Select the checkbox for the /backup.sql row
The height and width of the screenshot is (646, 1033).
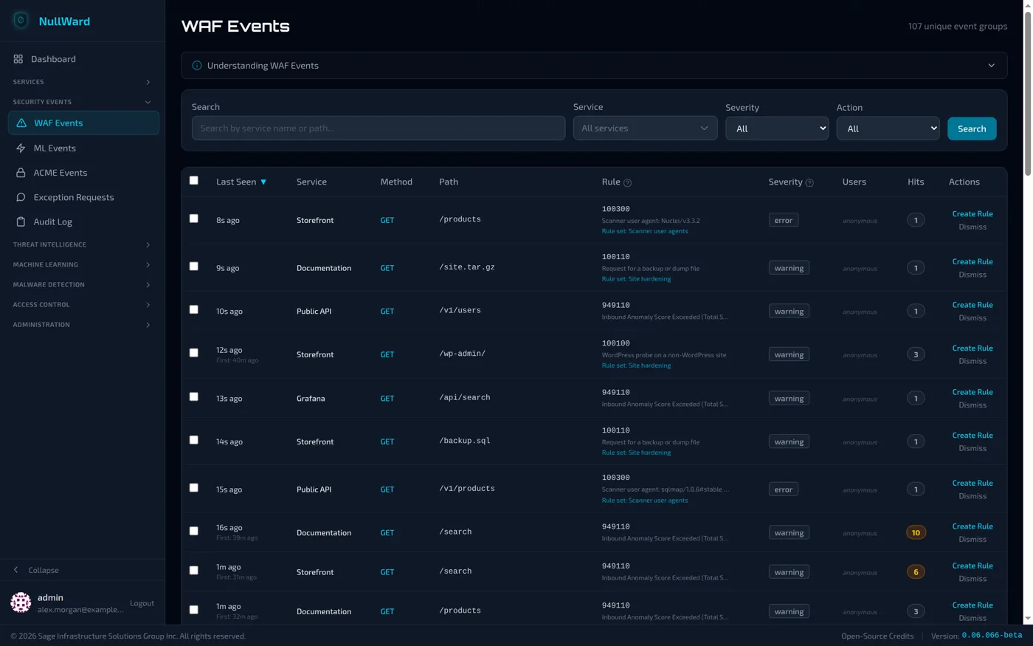click(194, 440)
